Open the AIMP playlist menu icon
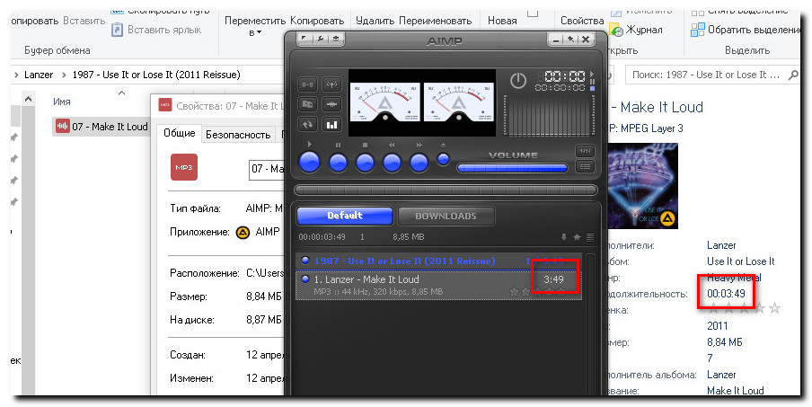This screenshot has width=812, height=407. click(x=590, y=237)
